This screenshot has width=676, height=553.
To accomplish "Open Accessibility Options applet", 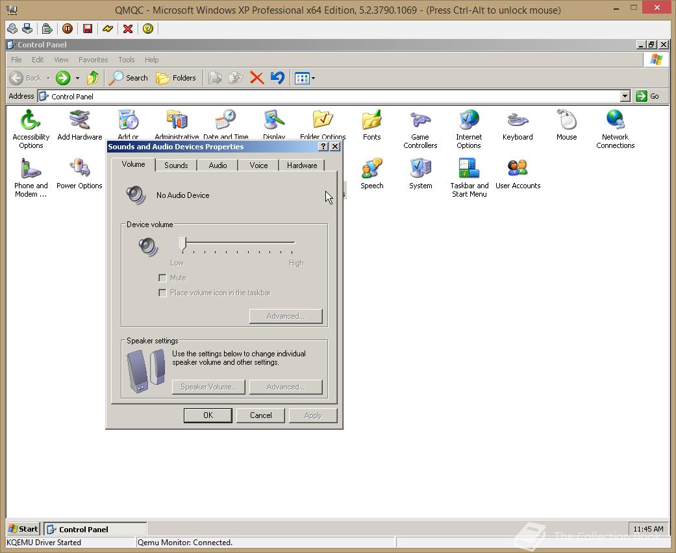I will 31,129.
